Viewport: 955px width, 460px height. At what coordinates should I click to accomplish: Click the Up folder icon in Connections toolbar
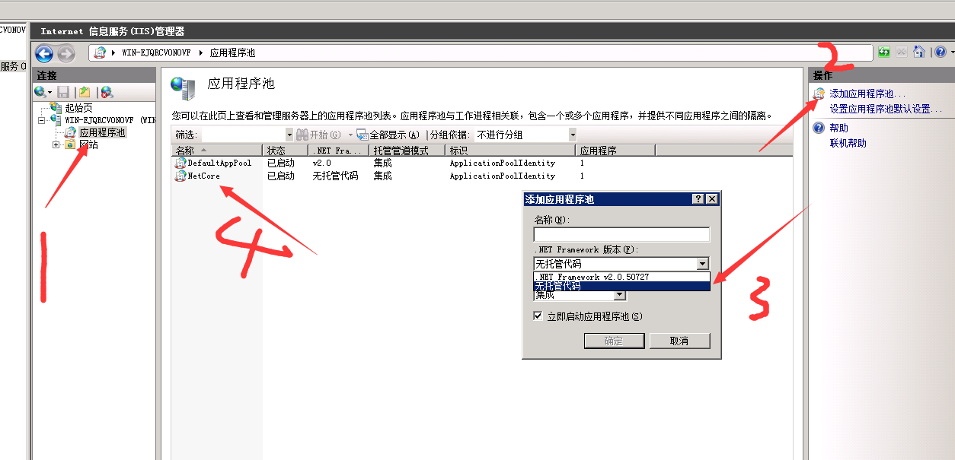click(x=85, y=91)
